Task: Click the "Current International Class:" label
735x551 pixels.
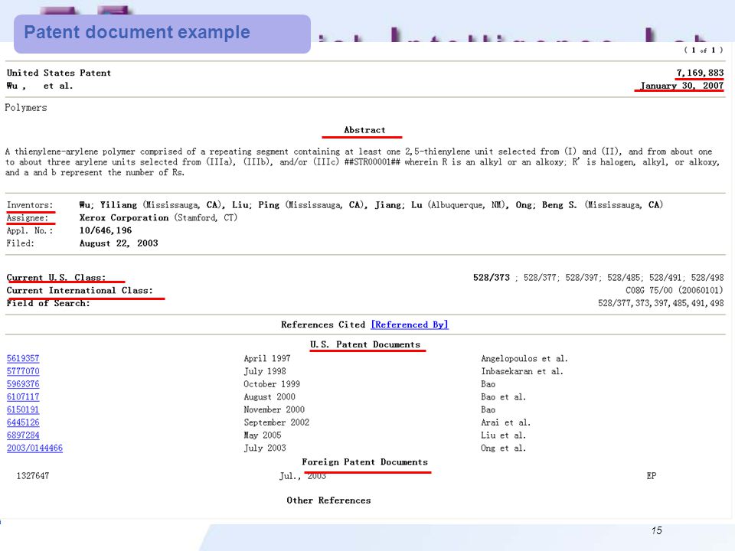Action: tap(80, 291)
